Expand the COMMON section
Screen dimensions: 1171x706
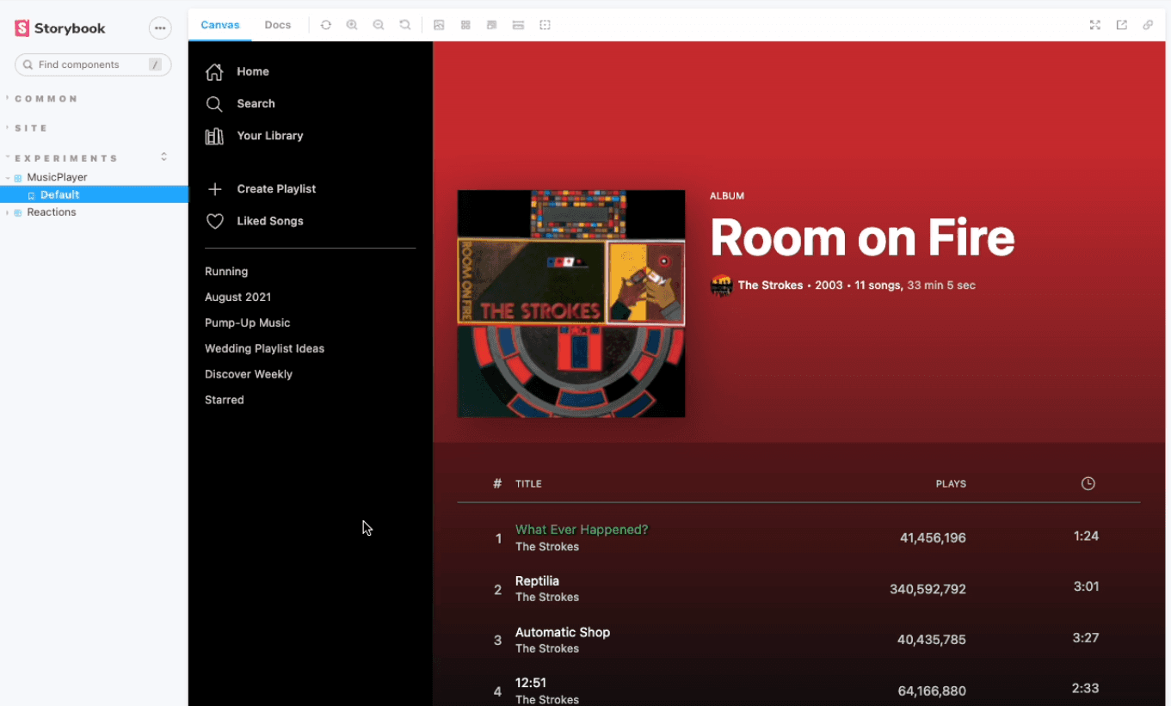(46, 99)
